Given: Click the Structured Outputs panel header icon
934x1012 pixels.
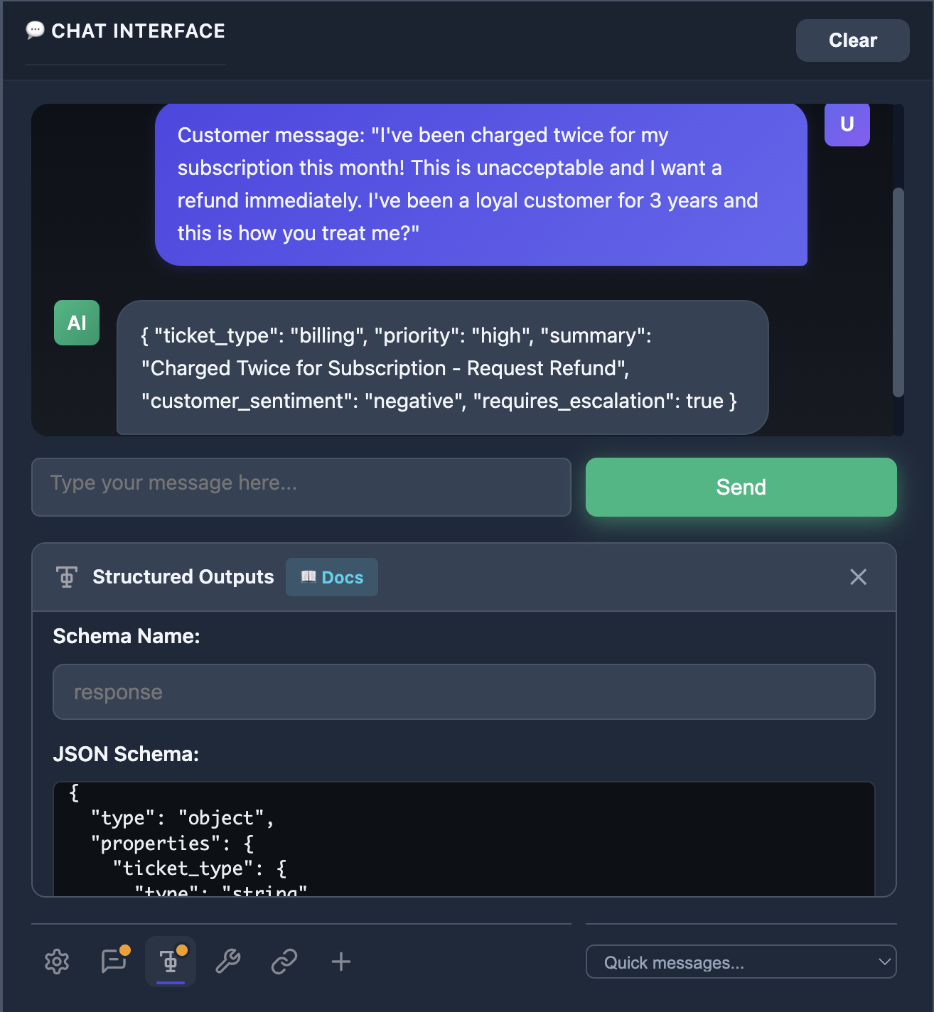Looking at the screenshot, I should pos(67,577).
